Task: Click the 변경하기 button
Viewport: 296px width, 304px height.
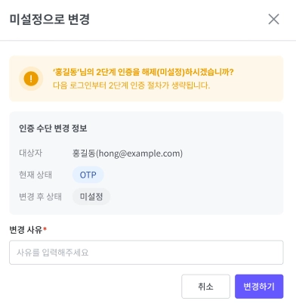Action: point(259,287)
